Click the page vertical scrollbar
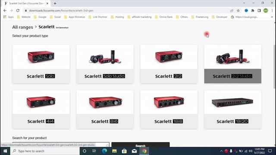Screen dimensions: 276x155 point(275,67)
